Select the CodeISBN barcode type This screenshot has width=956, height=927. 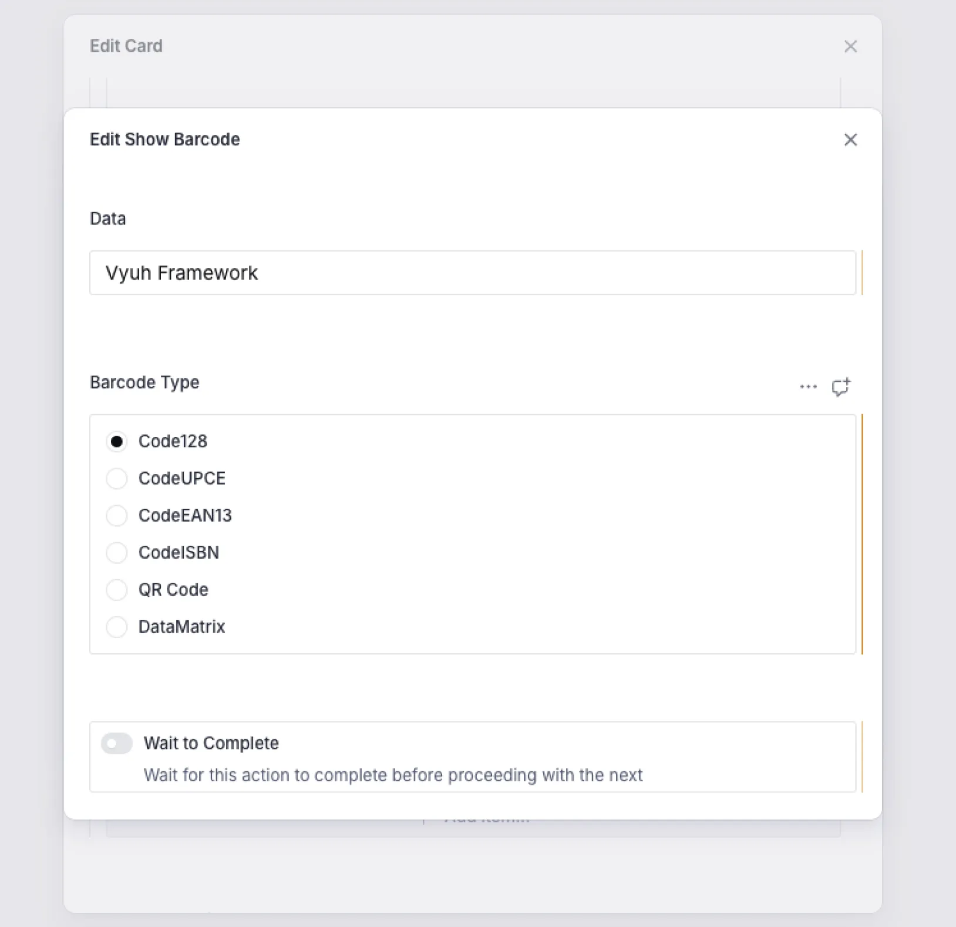[117, 553]
